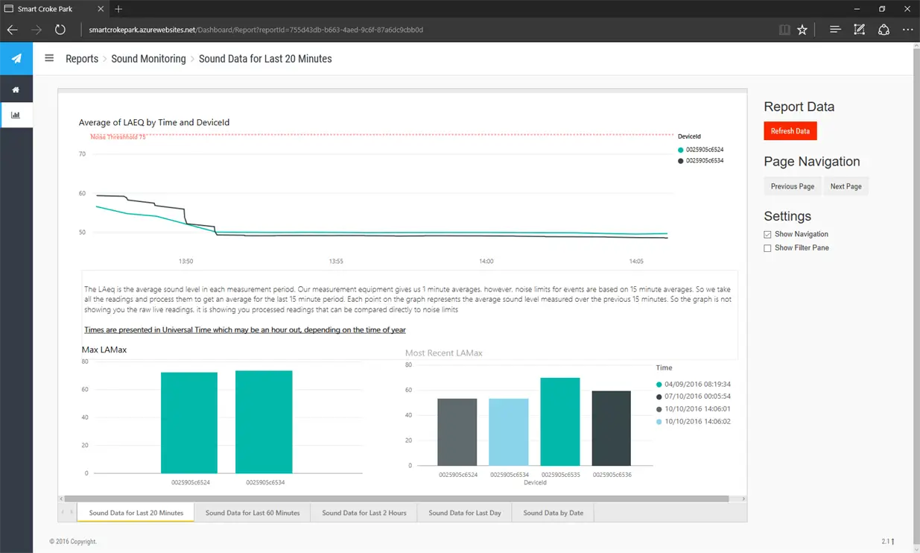Open the hamburger menu beside Reports breadcrumb
Image resolution: width=920 pixels, height=553 pixels.
[49, 58]
